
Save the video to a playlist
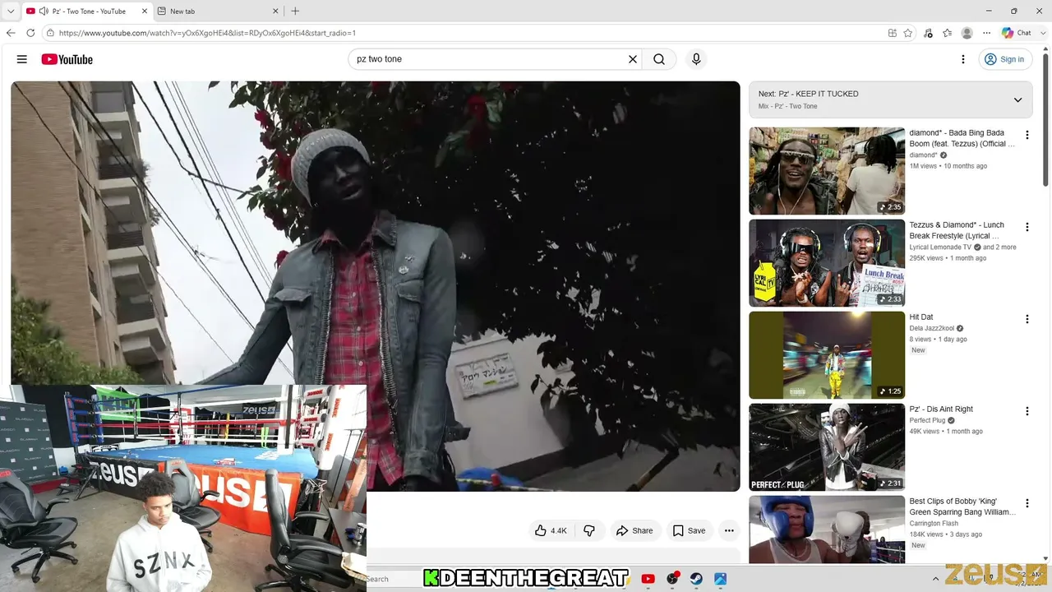point(689,530)
